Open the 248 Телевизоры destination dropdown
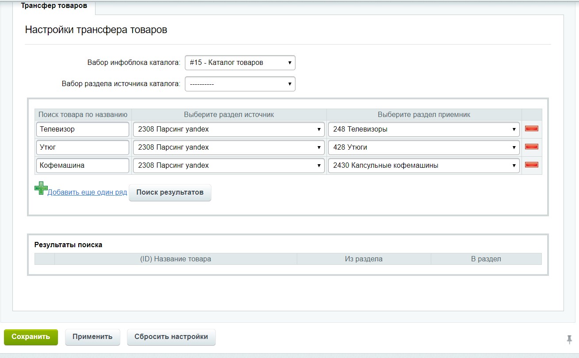579x358 pixels. point(424,129)
